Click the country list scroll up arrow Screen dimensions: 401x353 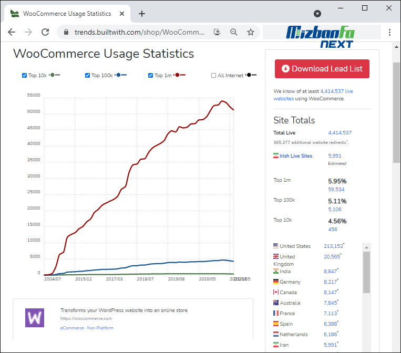point(366,247)
